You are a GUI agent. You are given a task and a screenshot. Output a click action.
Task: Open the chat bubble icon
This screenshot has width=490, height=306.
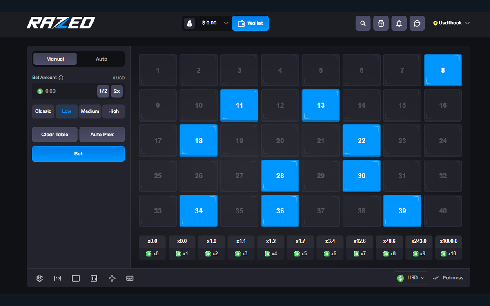coord(417,23)
